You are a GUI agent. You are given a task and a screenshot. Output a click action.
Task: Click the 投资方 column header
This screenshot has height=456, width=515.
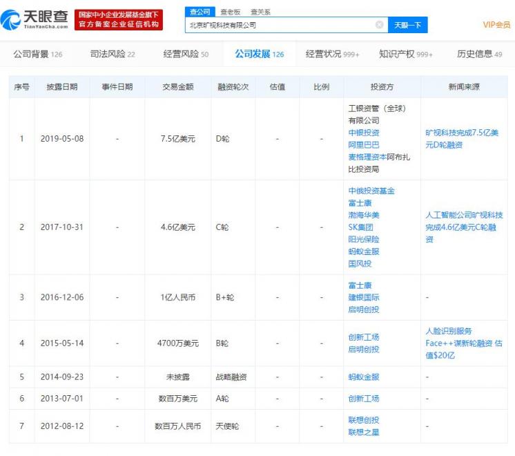coord(382,87)
